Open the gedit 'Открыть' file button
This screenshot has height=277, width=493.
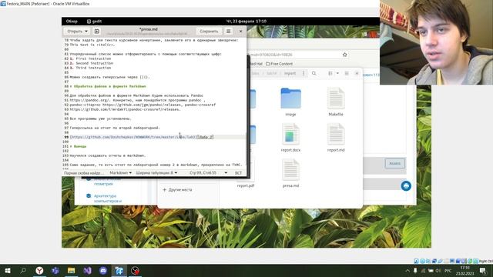75,32
